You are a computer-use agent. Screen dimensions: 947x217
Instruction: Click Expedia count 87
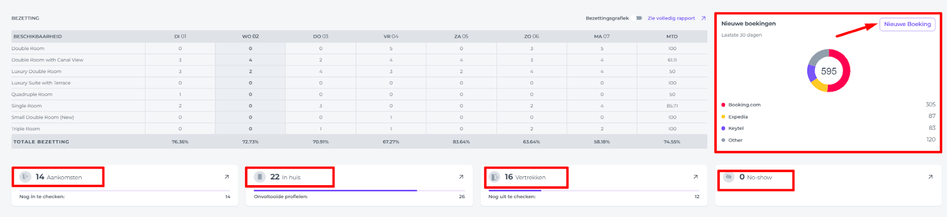pos(932,116)
